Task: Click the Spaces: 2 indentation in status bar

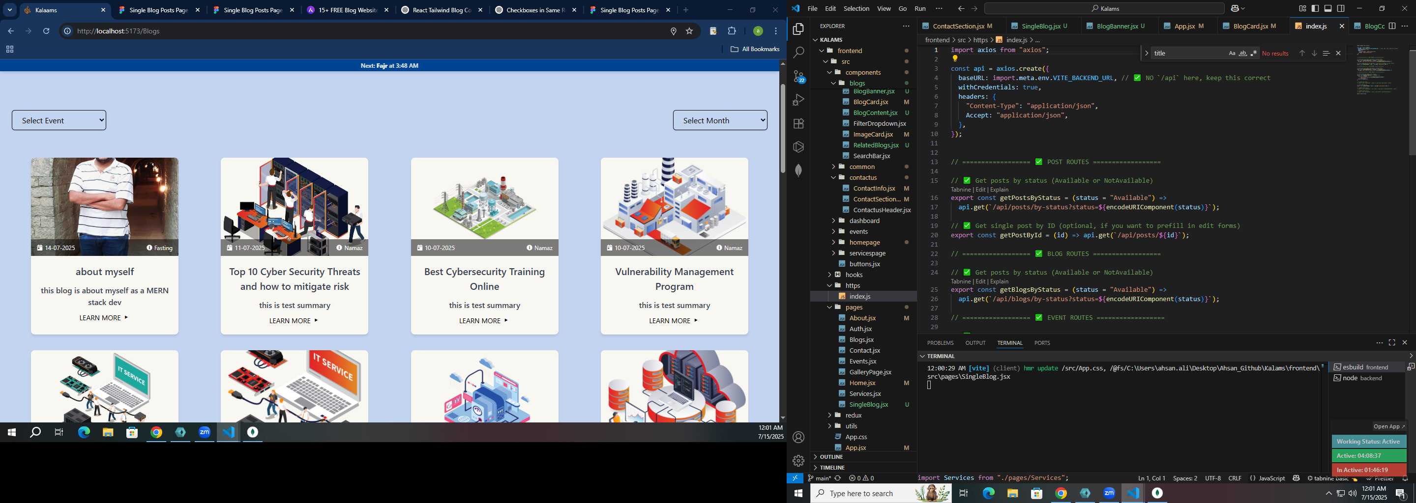Action: [x=1184, y=478]
